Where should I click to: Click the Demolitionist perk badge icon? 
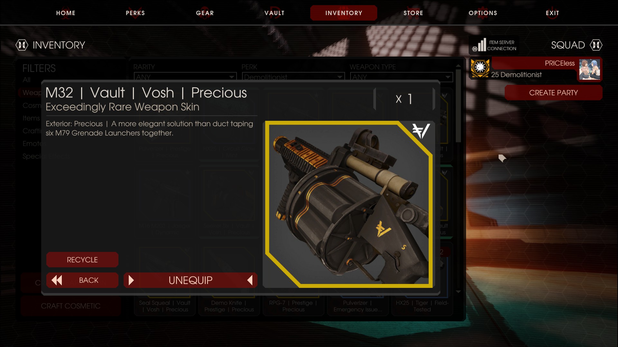click(480, 68)
